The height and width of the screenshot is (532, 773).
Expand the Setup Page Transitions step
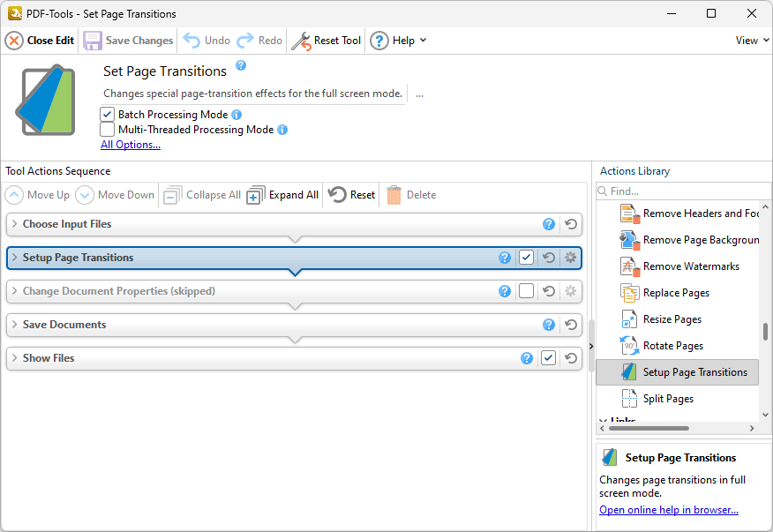tap(14, 258)
